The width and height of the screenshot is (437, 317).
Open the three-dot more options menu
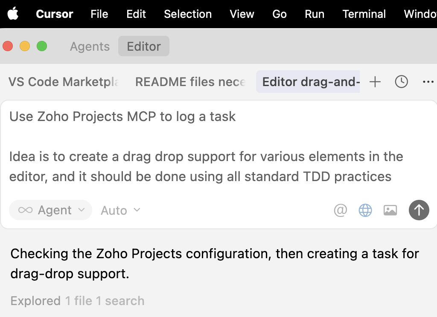pos(428,82)
